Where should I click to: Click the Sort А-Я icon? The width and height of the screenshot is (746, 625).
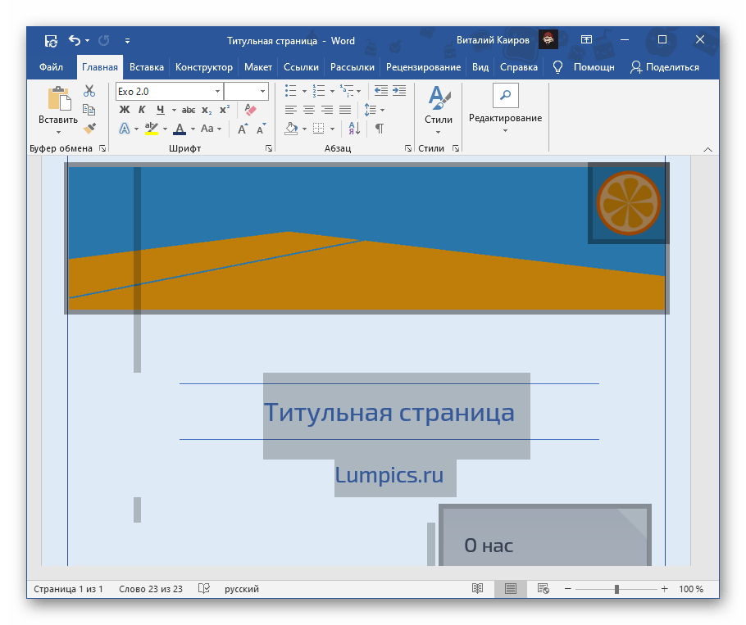[354, 129]
